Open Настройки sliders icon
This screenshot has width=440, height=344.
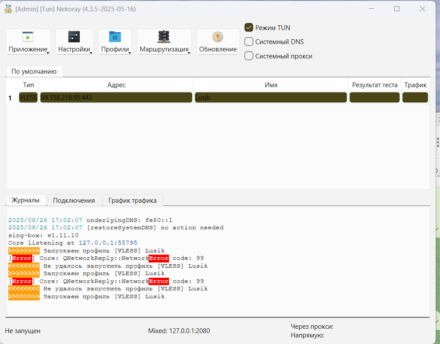click(x=74, y=37)
